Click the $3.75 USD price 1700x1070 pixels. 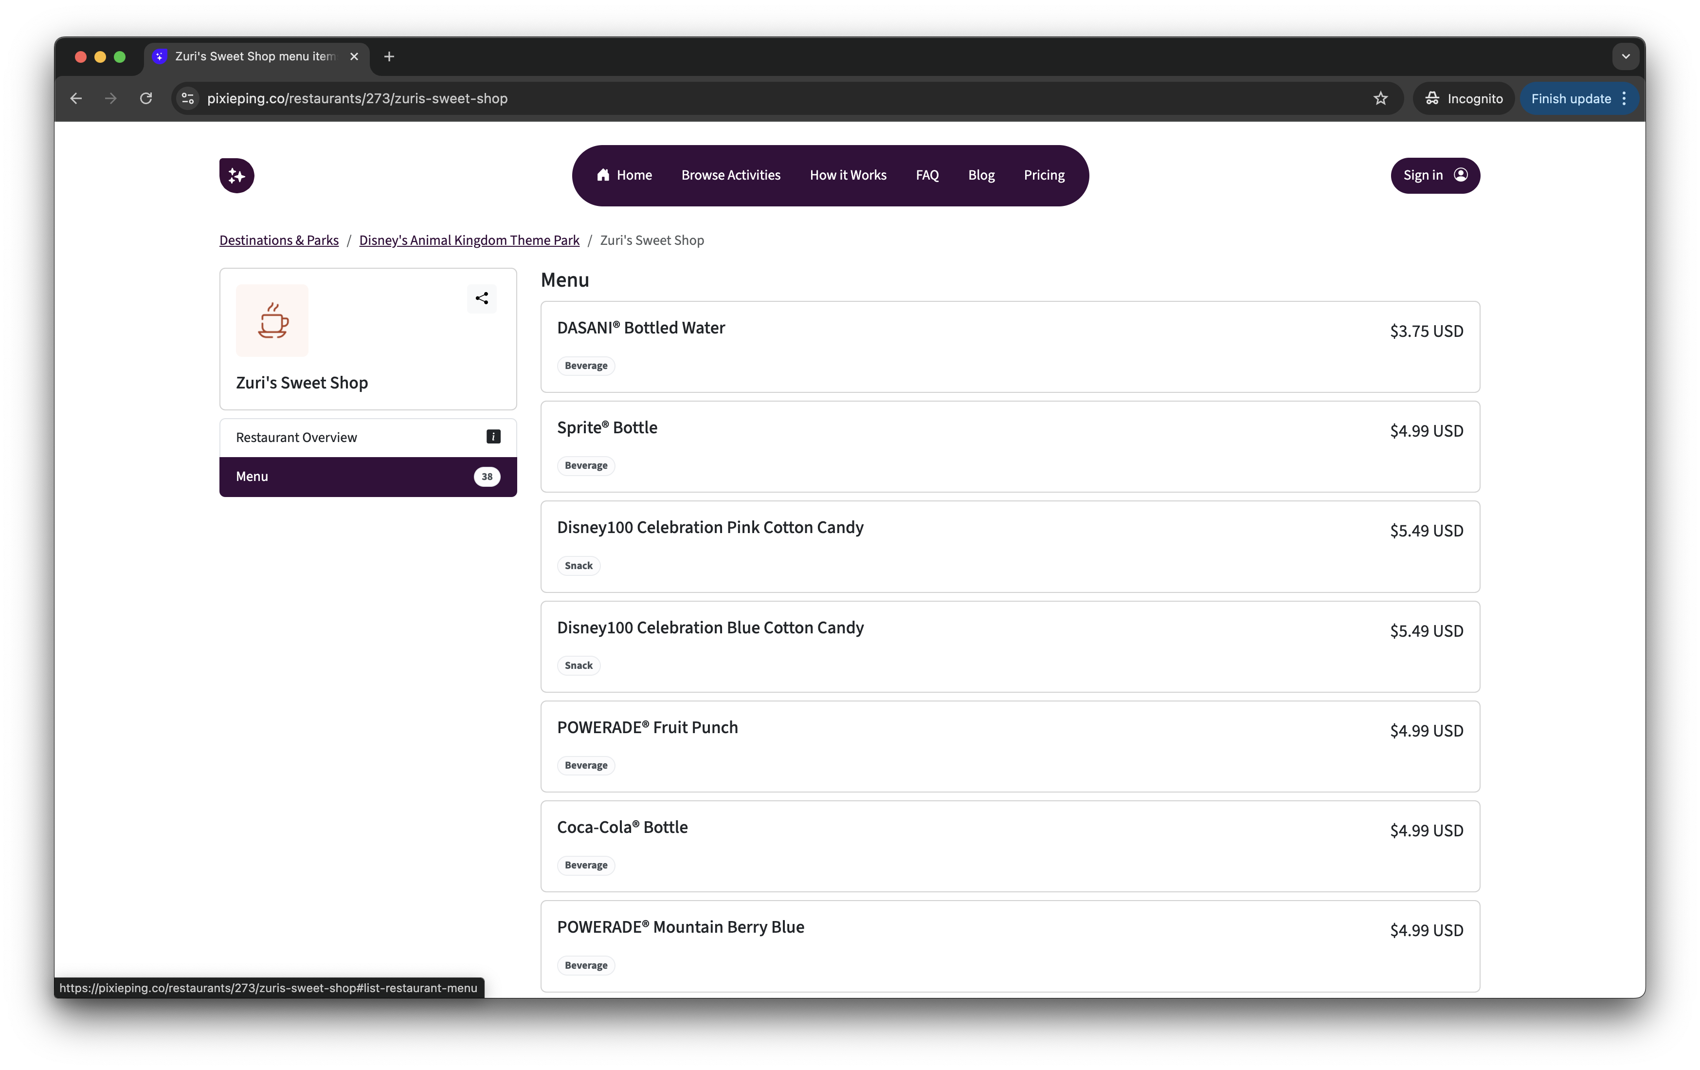tap(1426, 331)
